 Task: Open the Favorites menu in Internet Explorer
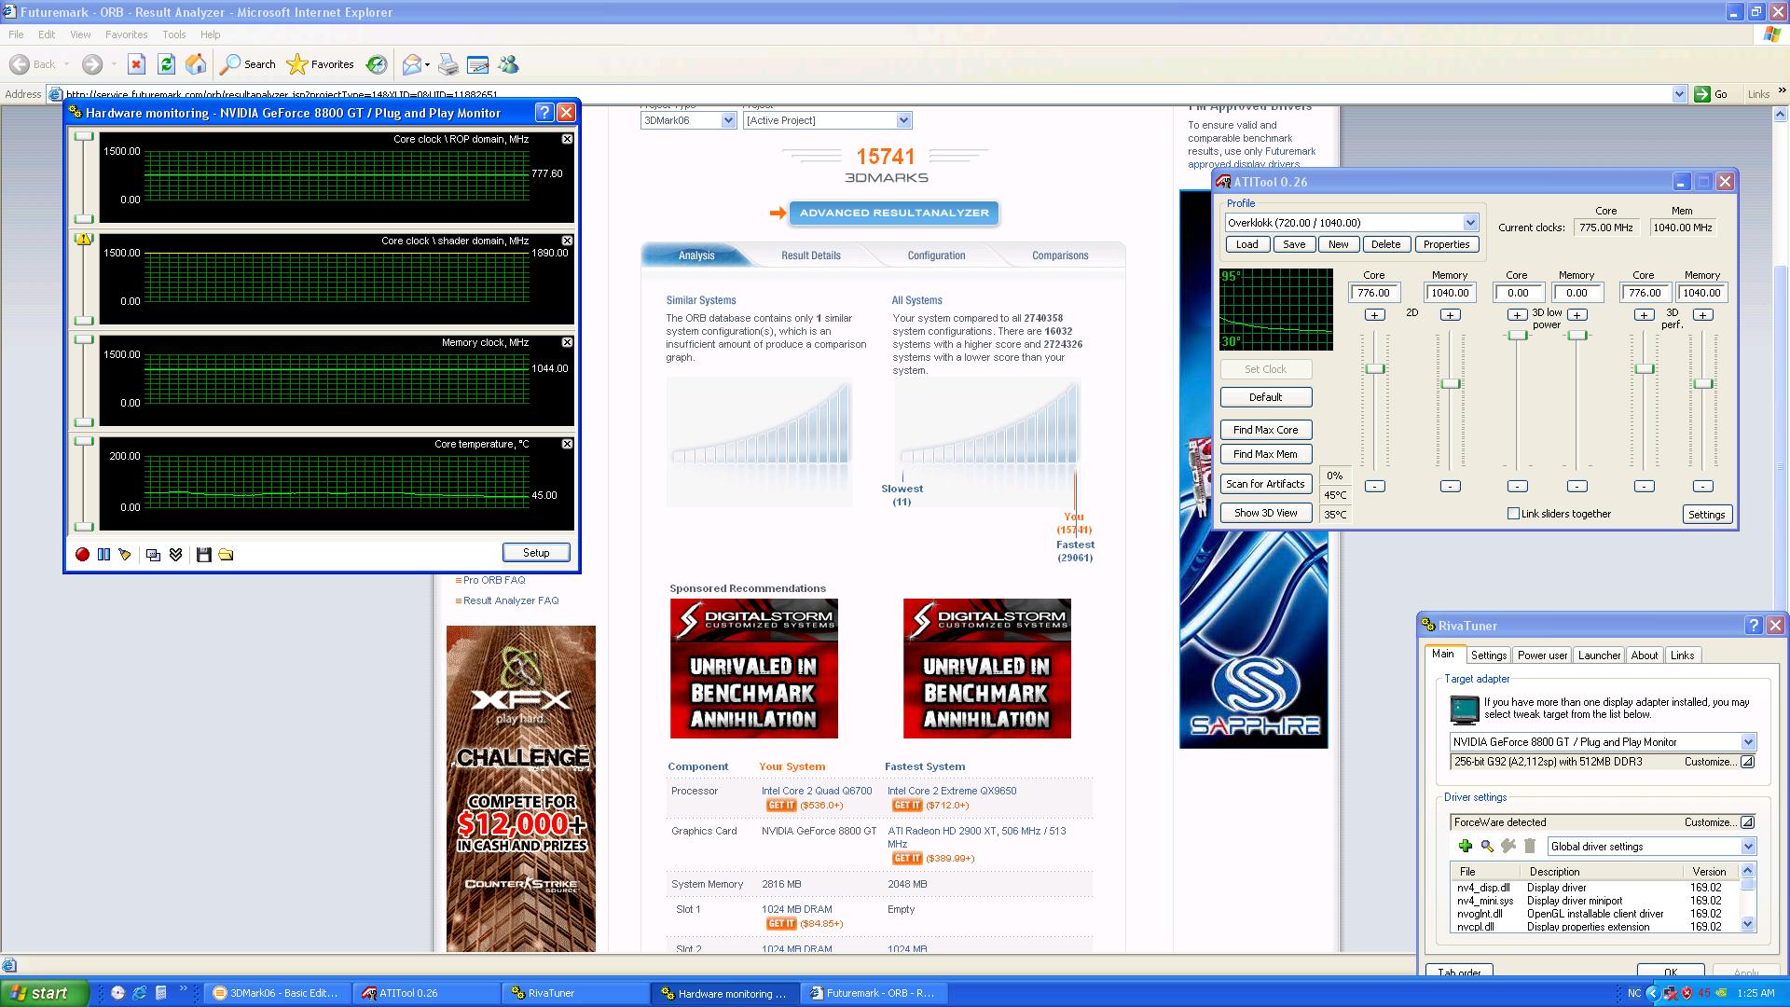[x=126, y=34]
